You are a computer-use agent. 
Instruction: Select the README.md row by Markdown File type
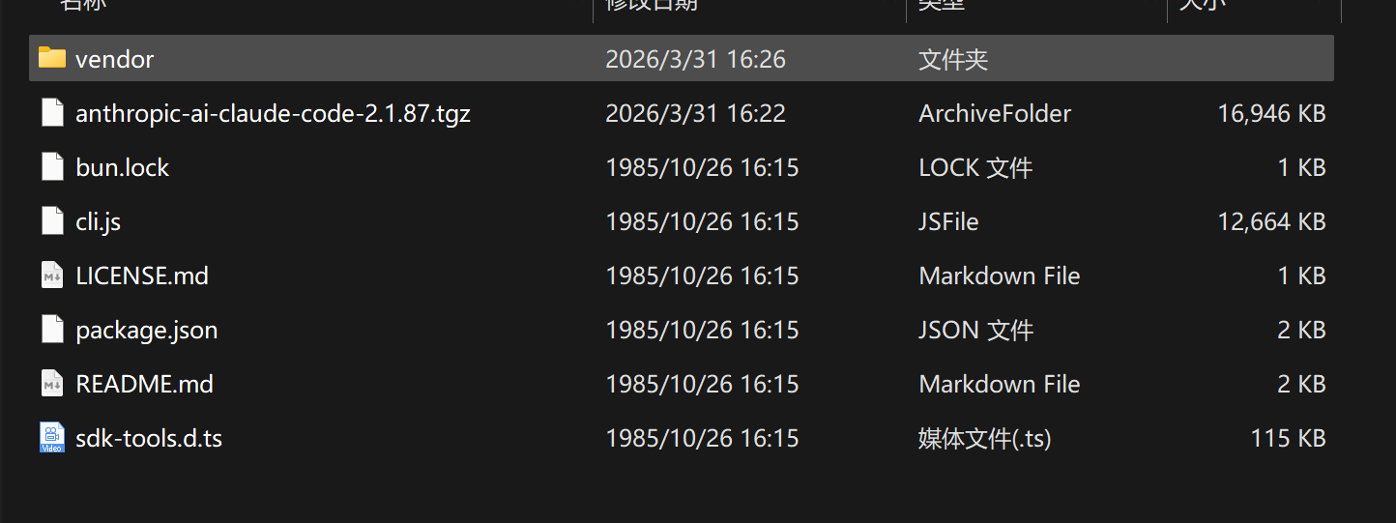(999, 384)
